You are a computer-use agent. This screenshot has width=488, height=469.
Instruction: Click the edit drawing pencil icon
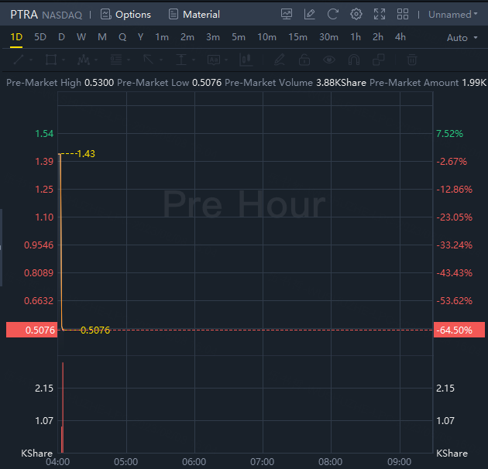(310, 14)
